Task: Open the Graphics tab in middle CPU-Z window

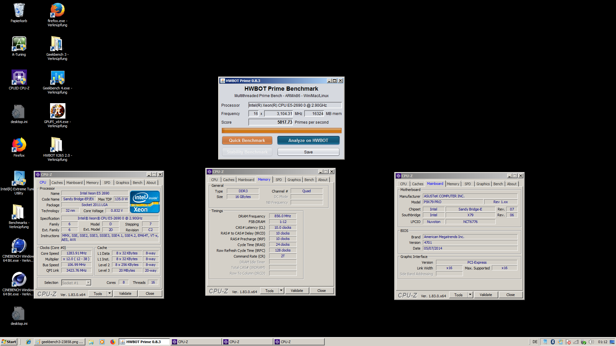Action: point(294,180)
